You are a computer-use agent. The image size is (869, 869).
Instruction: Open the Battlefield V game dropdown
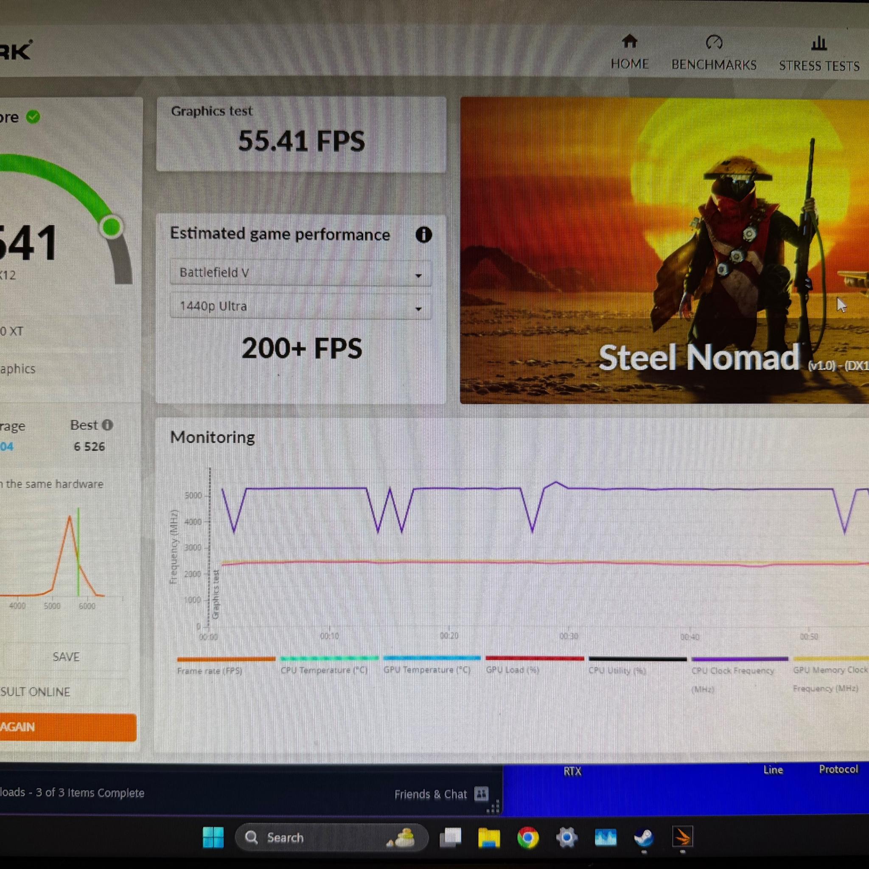click(300, 272)
